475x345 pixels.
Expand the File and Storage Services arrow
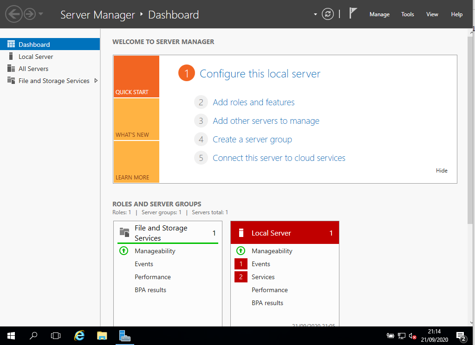[x=96, y=81]
